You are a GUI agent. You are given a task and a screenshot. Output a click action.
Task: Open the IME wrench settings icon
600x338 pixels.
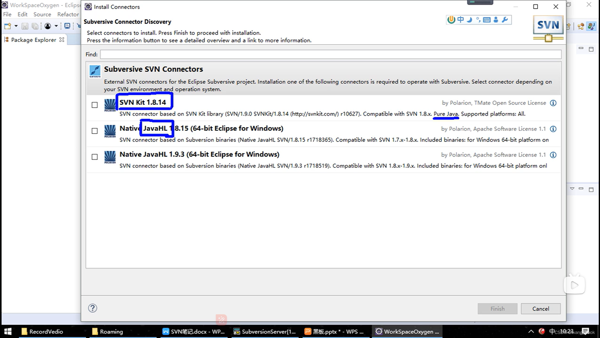pos(505,20)
